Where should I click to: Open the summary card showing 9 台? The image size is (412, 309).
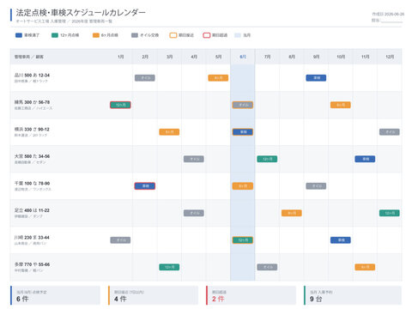tap(353, 295)
